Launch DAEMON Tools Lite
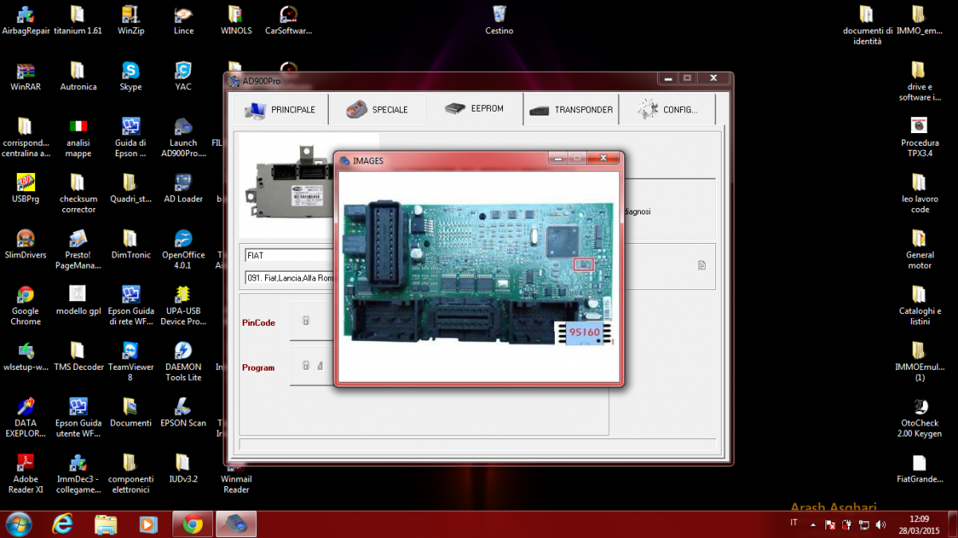This screenshot has height=538, width=958. point(184,360)
